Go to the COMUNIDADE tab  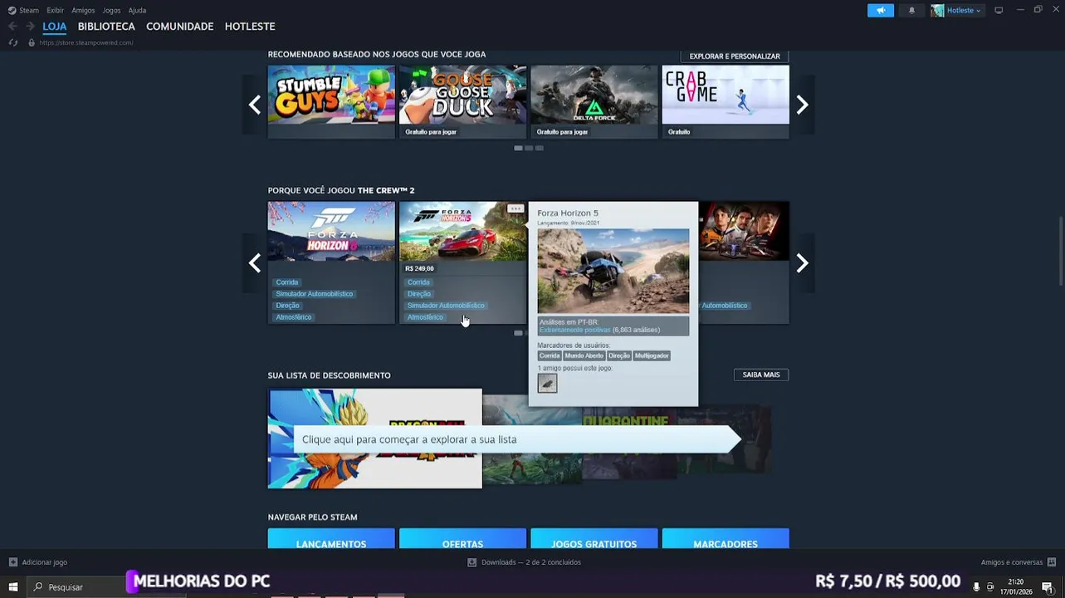pyautogui.click(x=179, y=27)
